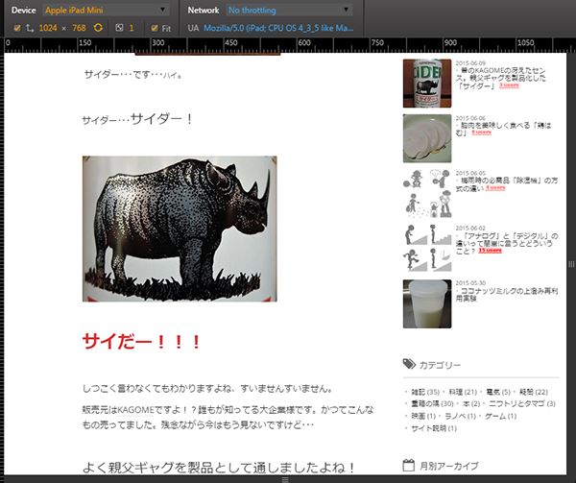This screenshot has width=576, height=483.
Task: Open the analog versus digital stairs thumbnail
Action: point(427,249)
